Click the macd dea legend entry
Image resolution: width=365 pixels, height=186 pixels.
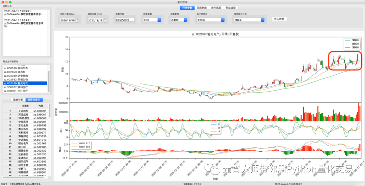pos(81,147)
